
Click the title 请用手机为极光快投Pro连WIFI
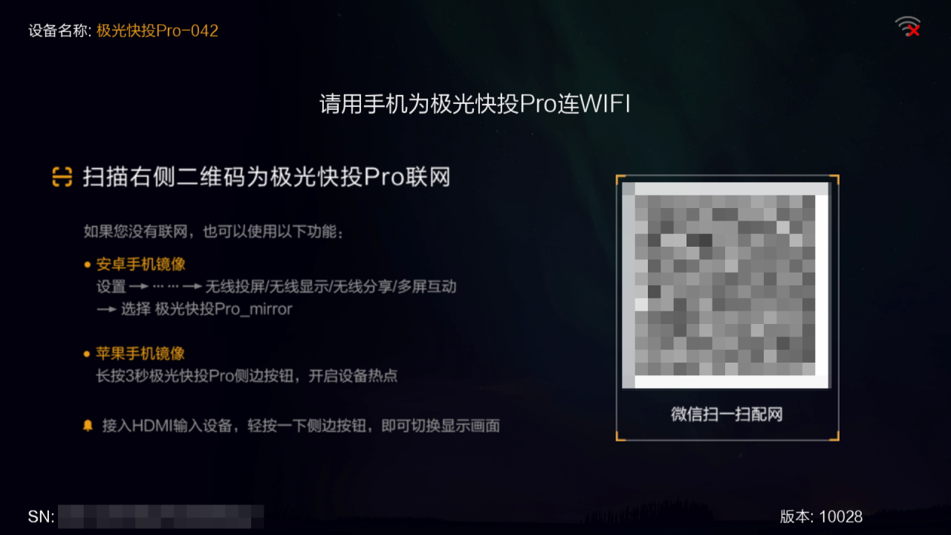(x=475, y=104)
